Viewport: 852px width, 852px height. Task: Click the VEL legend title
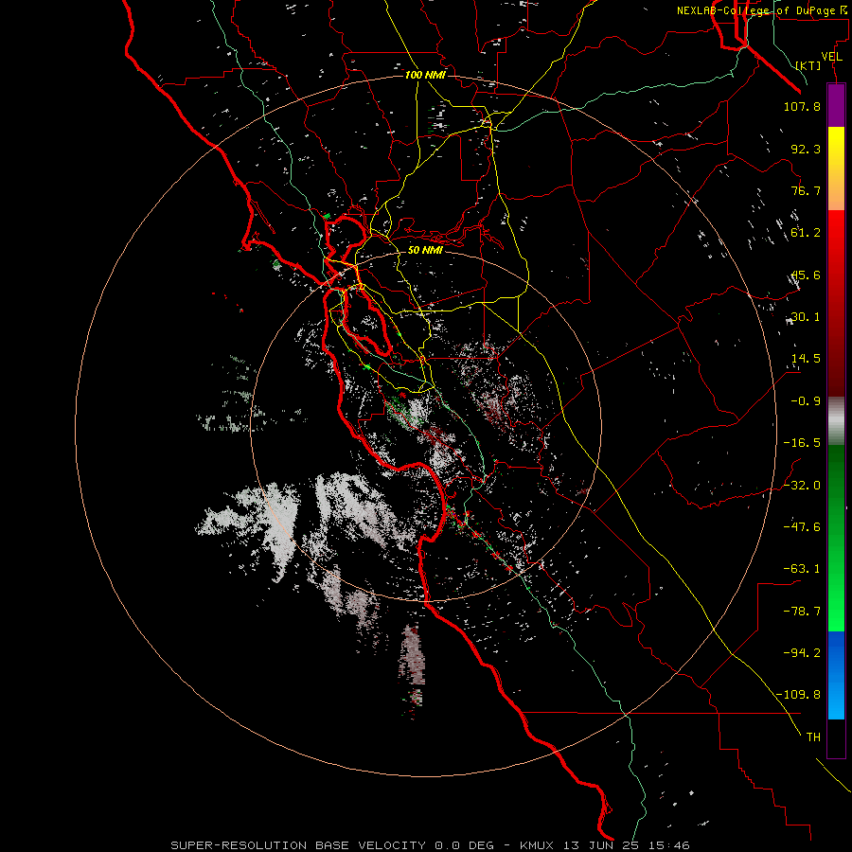pyautogui.click(x=831, y=57)
